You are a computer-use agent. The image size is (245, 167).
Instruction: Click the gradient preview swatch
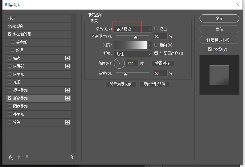pyautogui.click(x=131, y=45)
